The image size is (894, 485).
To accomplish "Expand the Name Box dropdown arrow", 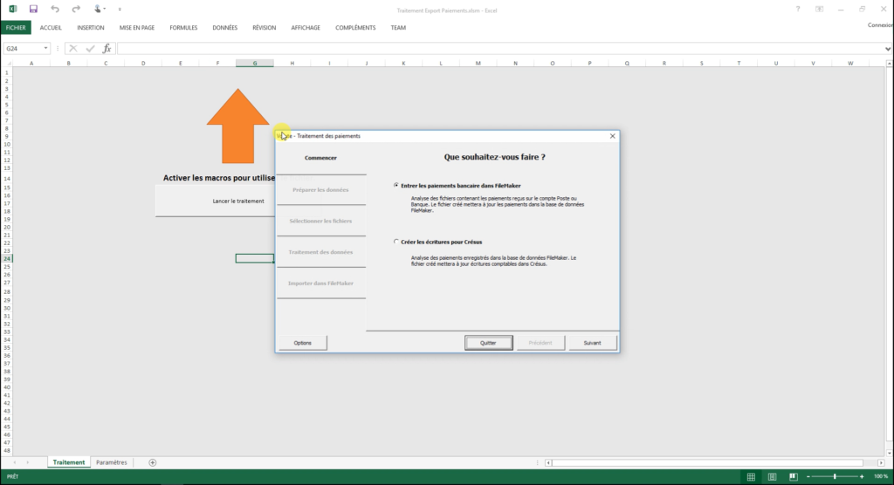I will (45, 49).
